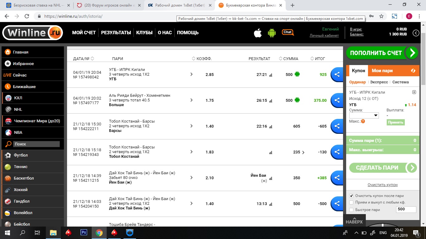Screen dimensions: 426x239
Task: Open О НАС menu
Action: 165,33
